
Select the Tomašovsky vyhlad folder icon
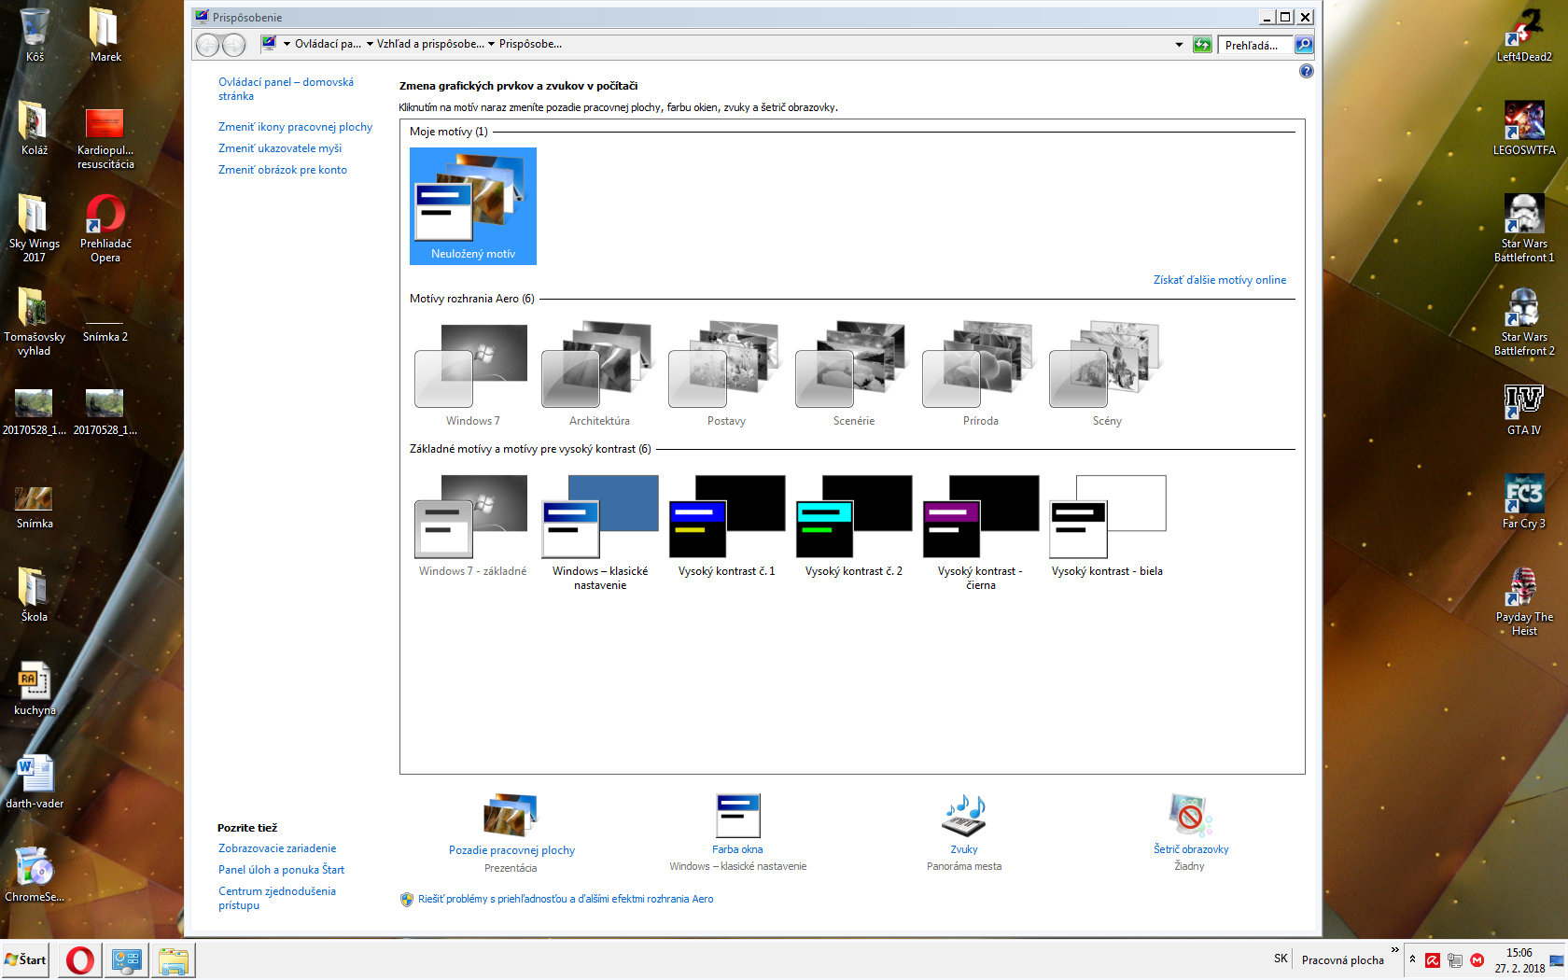click(x=35, y=322)
